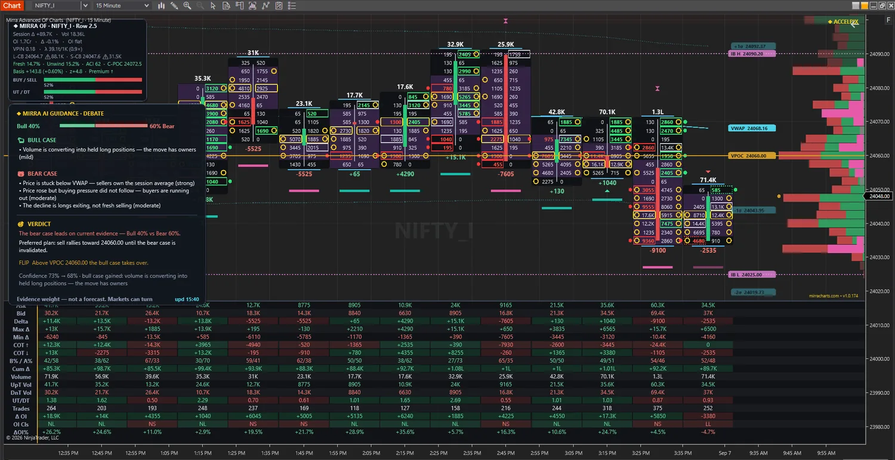Open the instrument dropdown arrow beside NIFTY_I
The image size is (895, 460).
click(85, 5)
